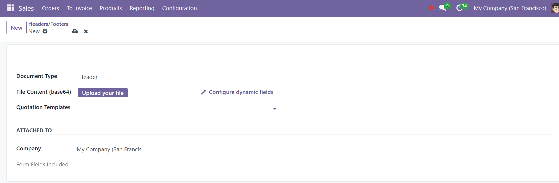Open the apps grid menu icon
Viewport: 559px width, 183px height.
tap(10, 8)
